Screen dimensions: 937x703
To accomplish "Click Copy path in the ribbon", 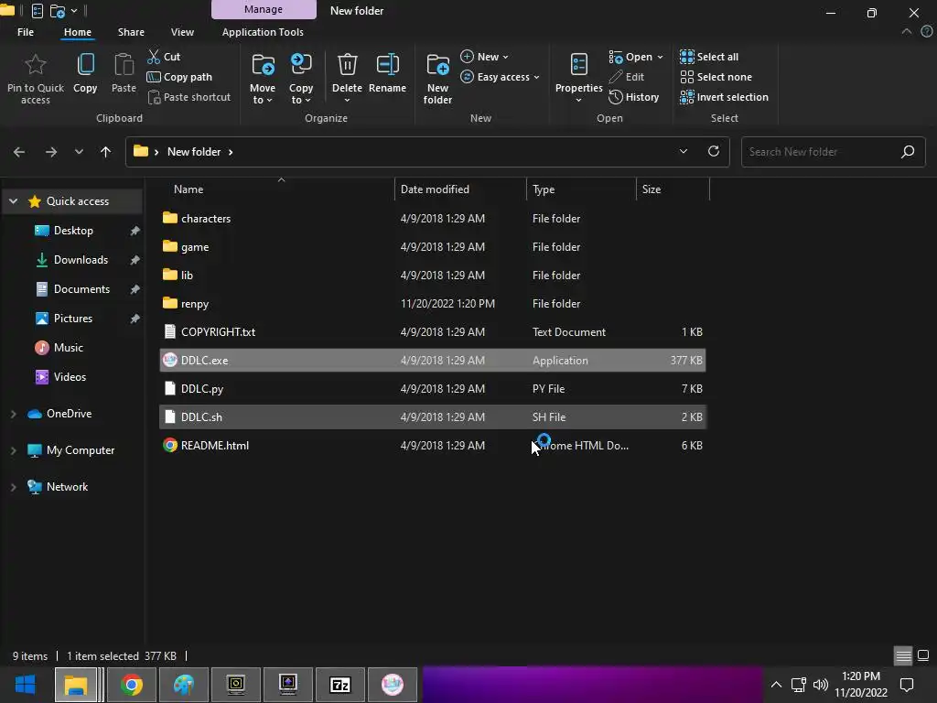I will click(179, 77).
